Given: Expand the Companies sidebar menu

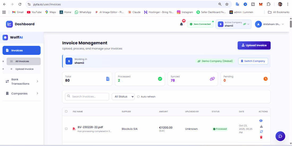Looking at the screenshot, I should 22,93.
